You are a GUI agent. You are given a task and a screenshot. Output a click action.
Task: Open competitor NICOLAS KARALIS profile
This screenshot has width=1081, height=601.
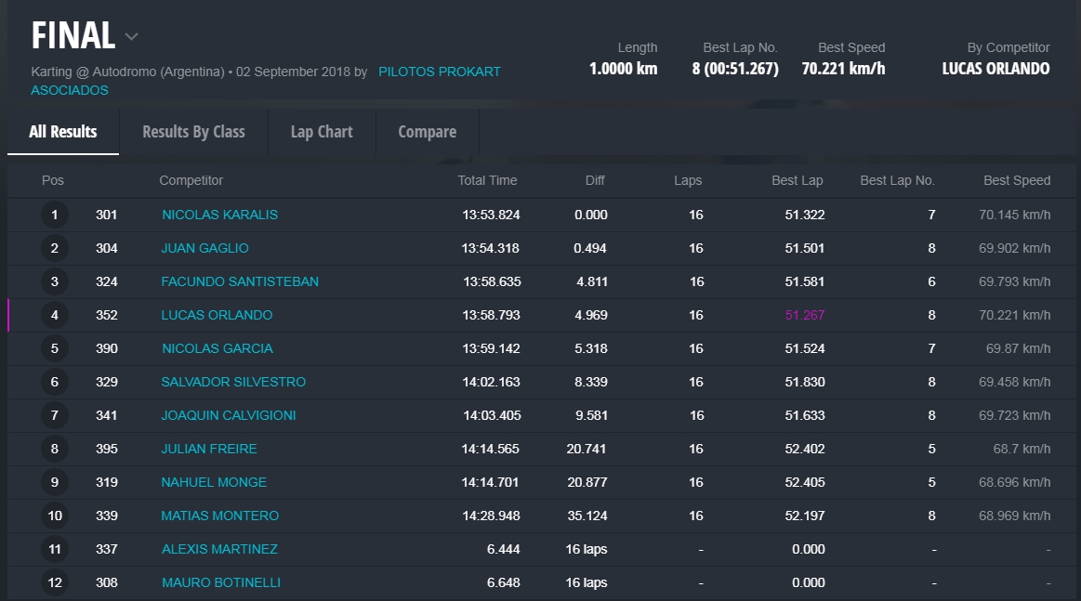pos(219,215)
